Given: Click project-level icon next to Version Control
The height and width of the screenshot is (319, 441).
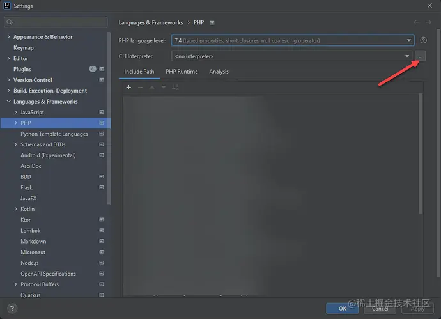Looking at the screenshot, I should pos(102,80).
